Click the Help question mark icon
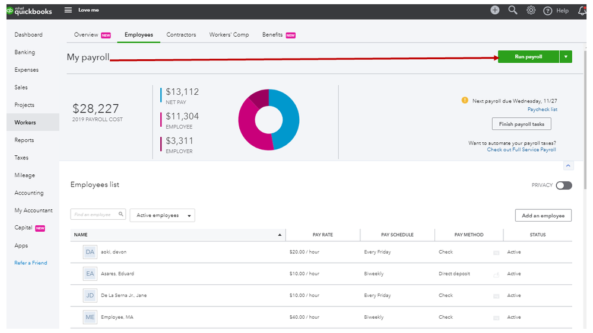Viewport: 593px width, 333px height. click(x=548, y=11)
